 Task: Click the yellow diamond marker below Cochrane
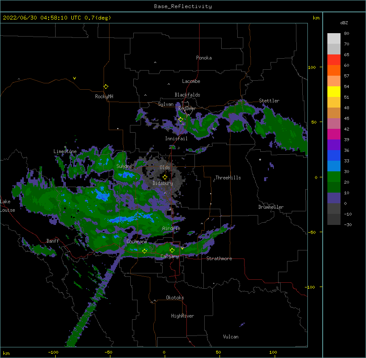coord(145,251)
